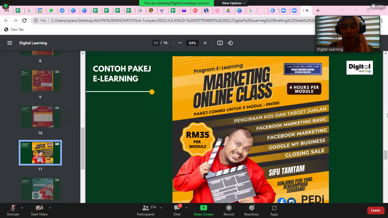Expand chat options arrow beside Chat
388x218 pixels.
coord(186,208)
